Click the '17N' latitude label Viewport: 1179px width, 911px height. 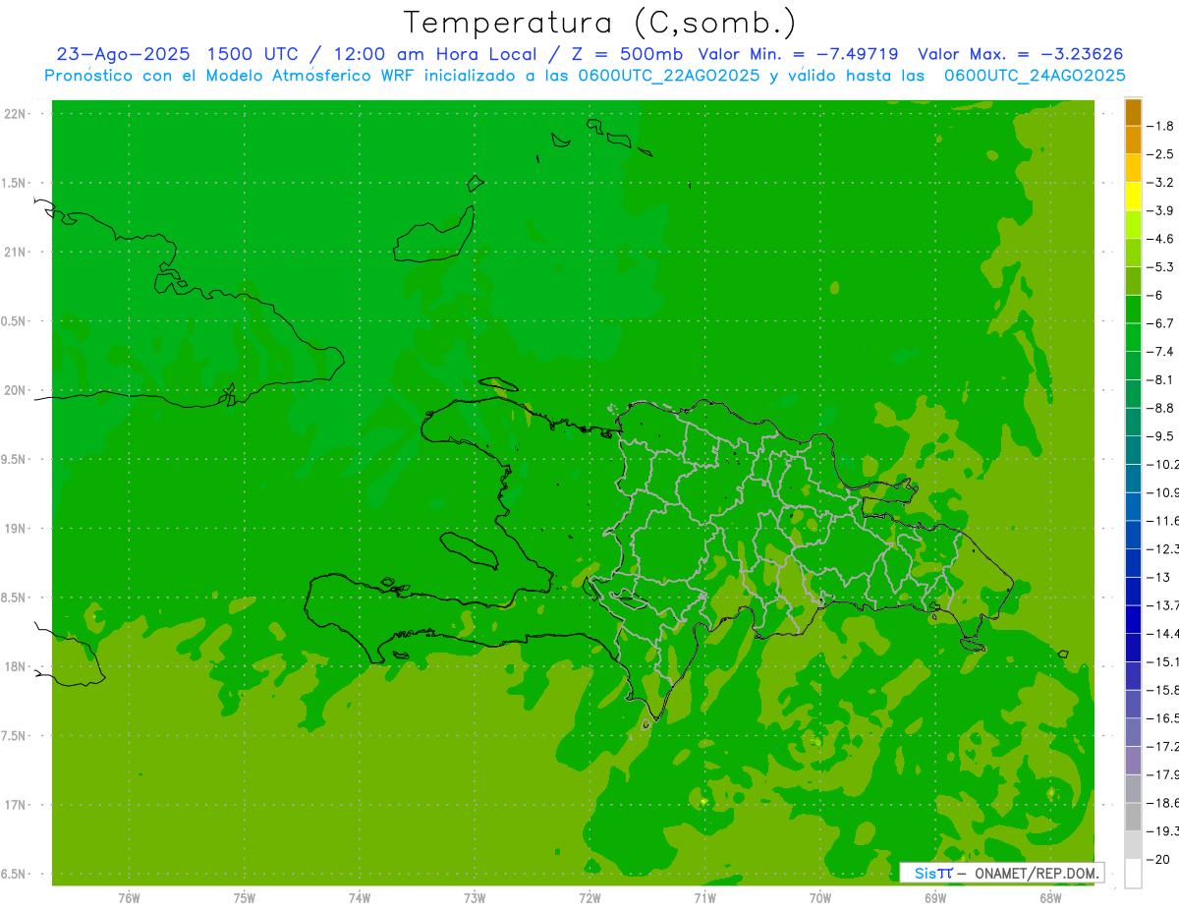(x=17, y=805)
